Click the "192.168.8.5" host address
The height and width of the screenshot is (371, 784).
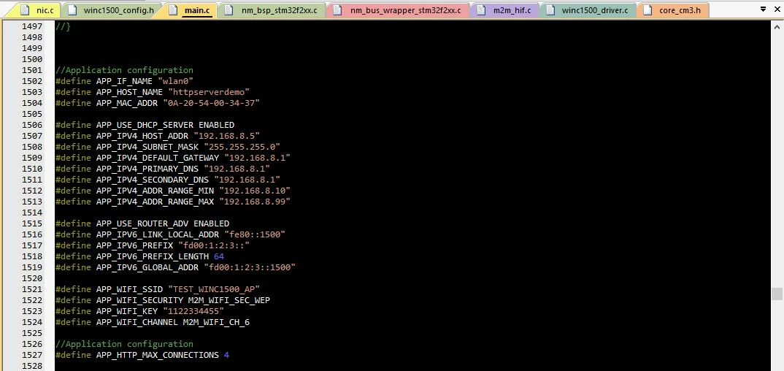click(226, 136)
